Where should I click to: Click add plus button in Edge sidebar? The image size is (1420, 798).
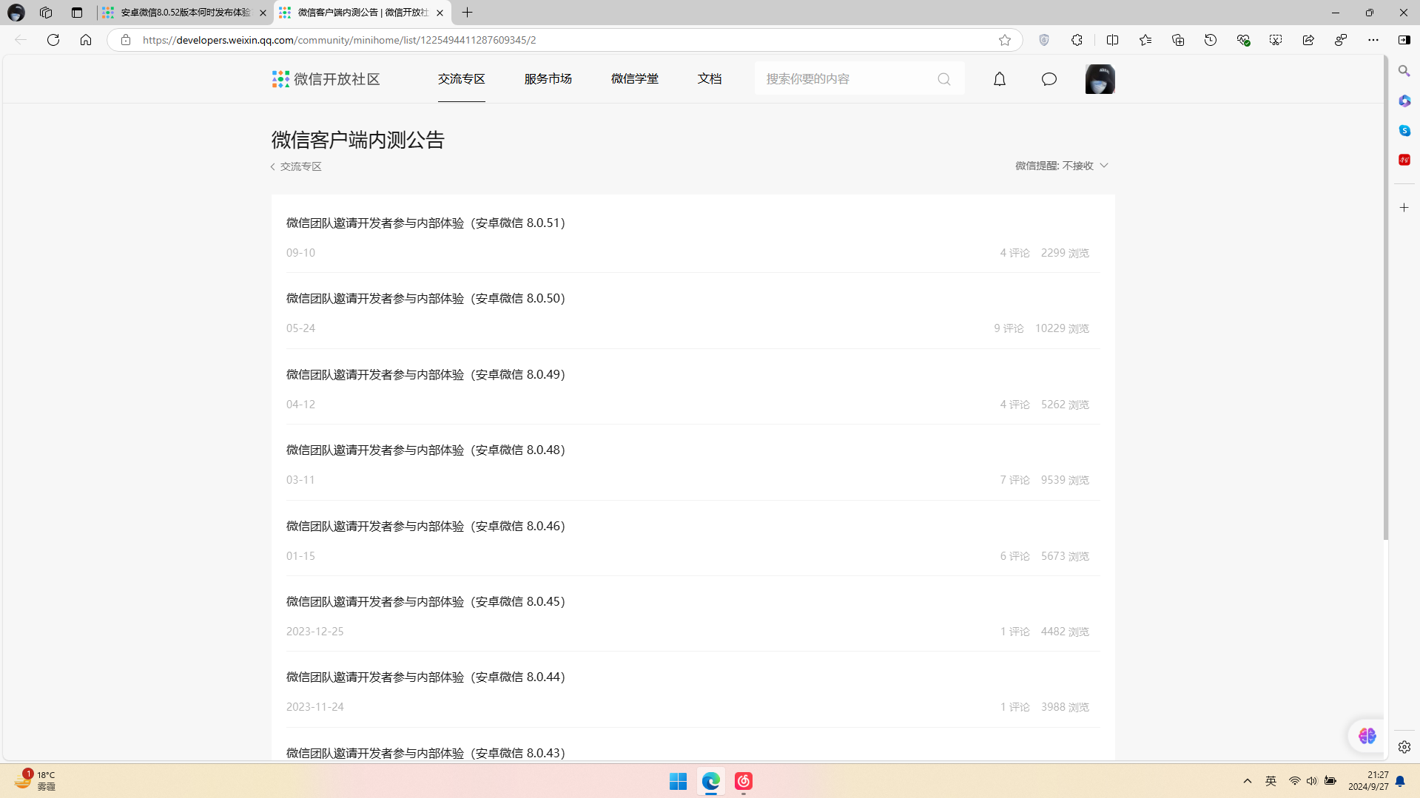coord(1404,208)
